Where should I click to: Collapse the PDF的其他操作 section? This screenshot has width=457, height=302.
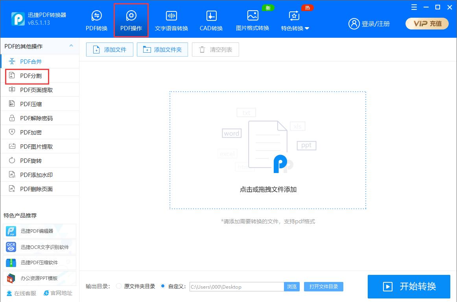pyautogui.click(x=71, y=46)
